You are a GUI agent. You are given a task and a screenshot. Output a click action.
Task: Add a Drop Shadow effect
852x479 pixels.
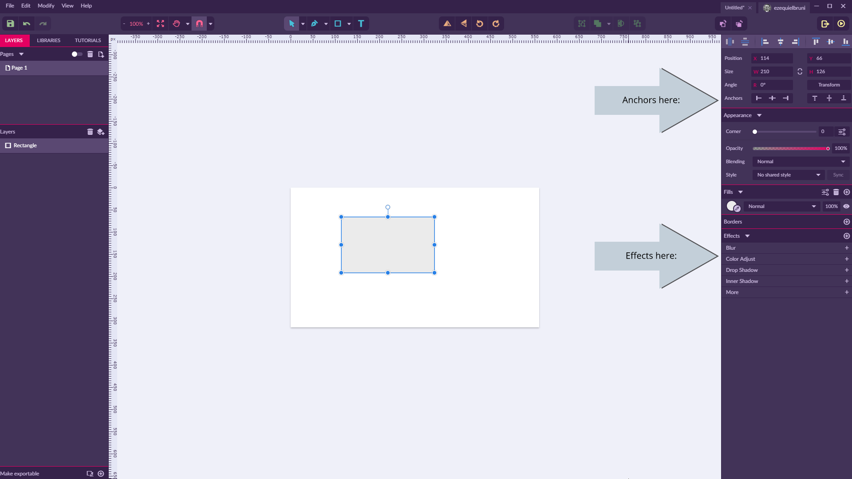847,271
